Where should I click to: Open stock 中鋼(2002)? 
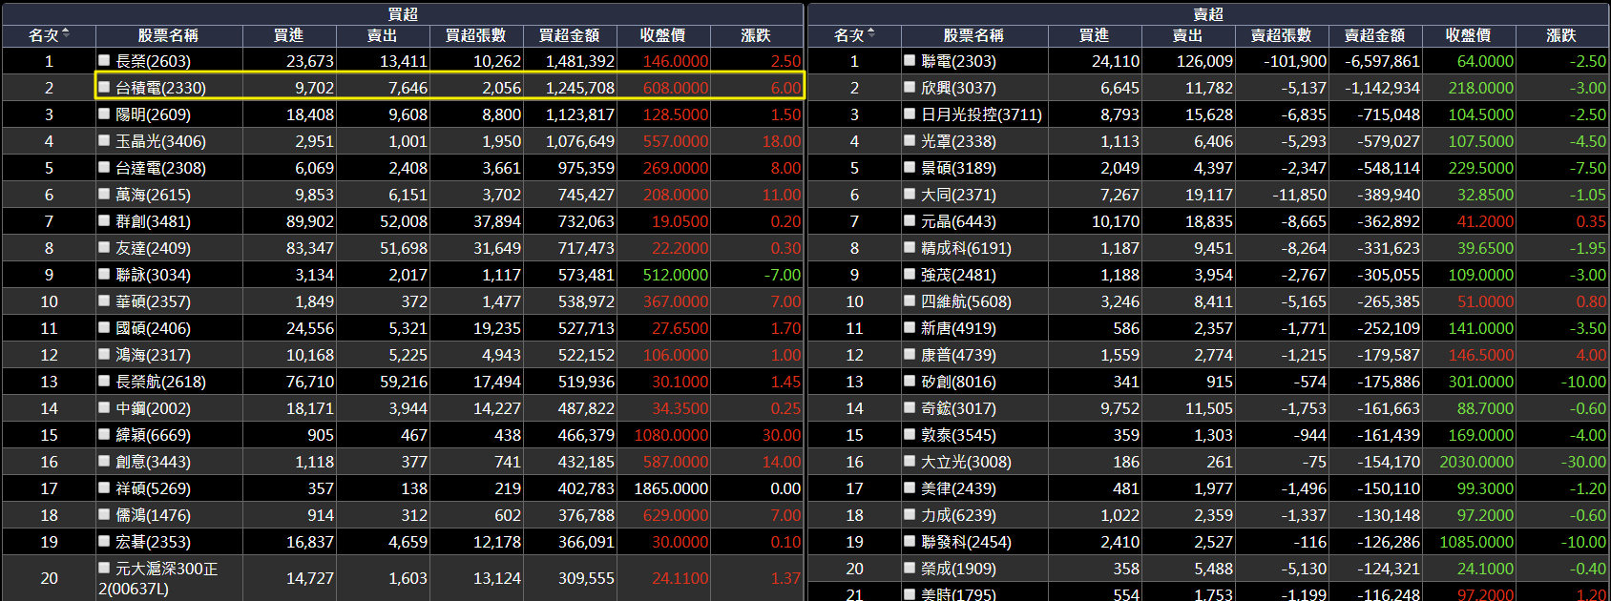[x=153, y=408]
